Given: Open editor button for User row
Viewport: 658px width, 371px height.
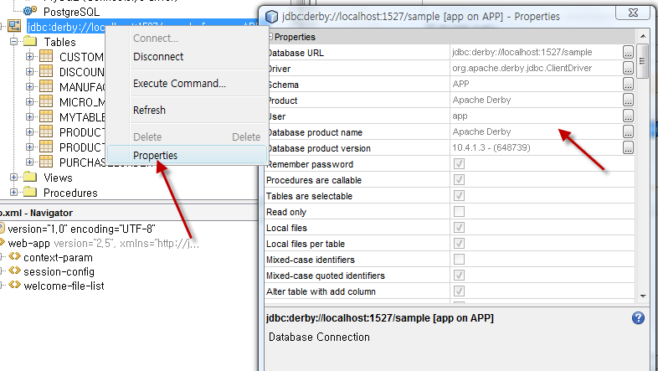Looking at the screenshot, I should coord(628,116).
